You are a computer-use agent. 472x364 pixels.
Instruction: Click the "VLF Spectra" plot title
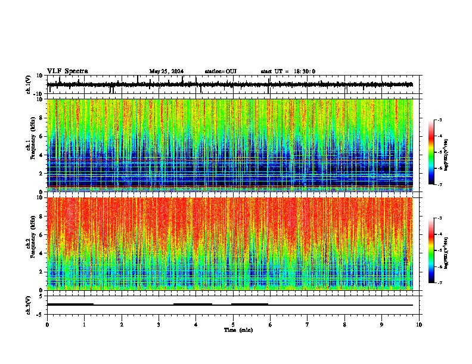point(67,71)
